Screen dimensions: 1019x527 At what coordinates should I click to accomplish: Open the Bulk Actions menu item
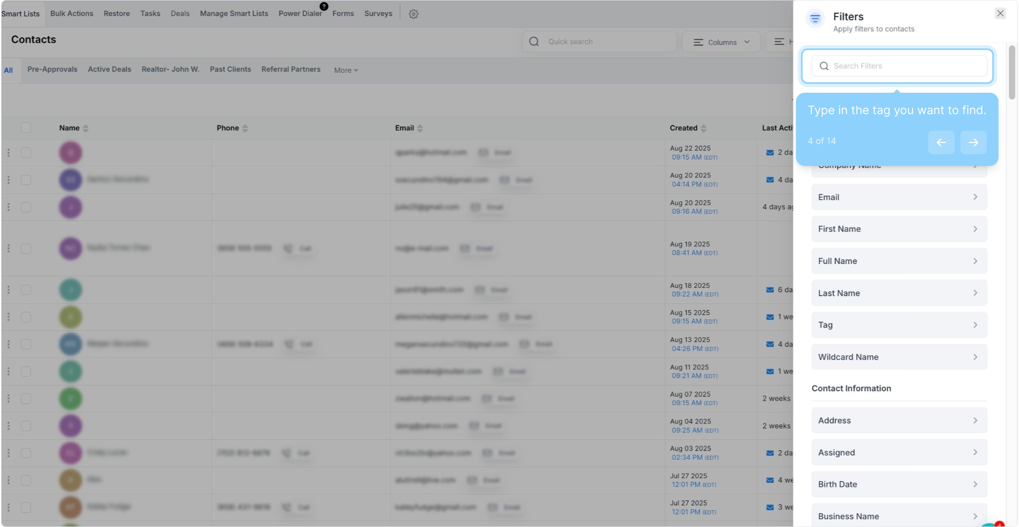point(72,14)
